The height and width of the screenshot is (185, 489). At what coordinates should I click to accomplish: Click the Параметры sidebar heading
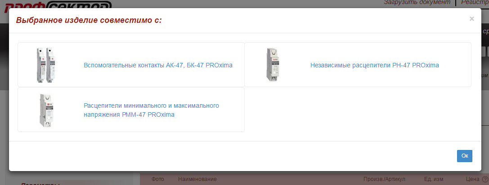click(x=40, y=184)
